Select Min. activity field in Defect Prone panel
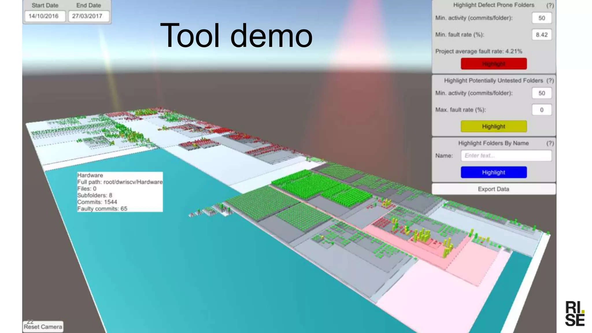The height and width of the screenshot is (333, 592). click(542, 18)
